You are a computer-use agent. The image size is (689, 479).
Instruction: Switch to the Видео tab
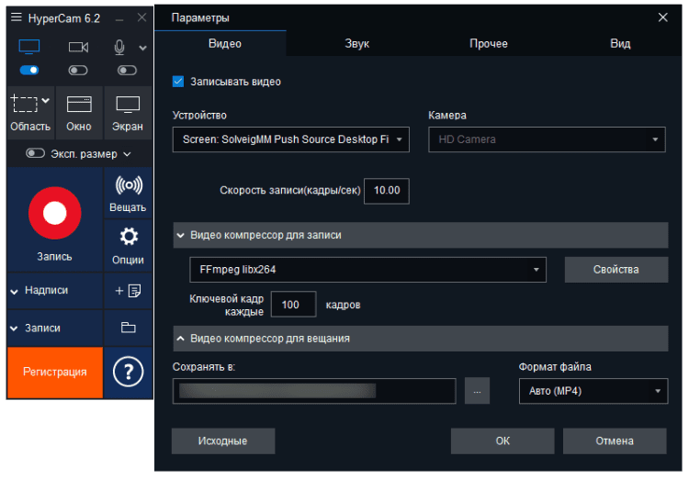(x=224, y=43)
